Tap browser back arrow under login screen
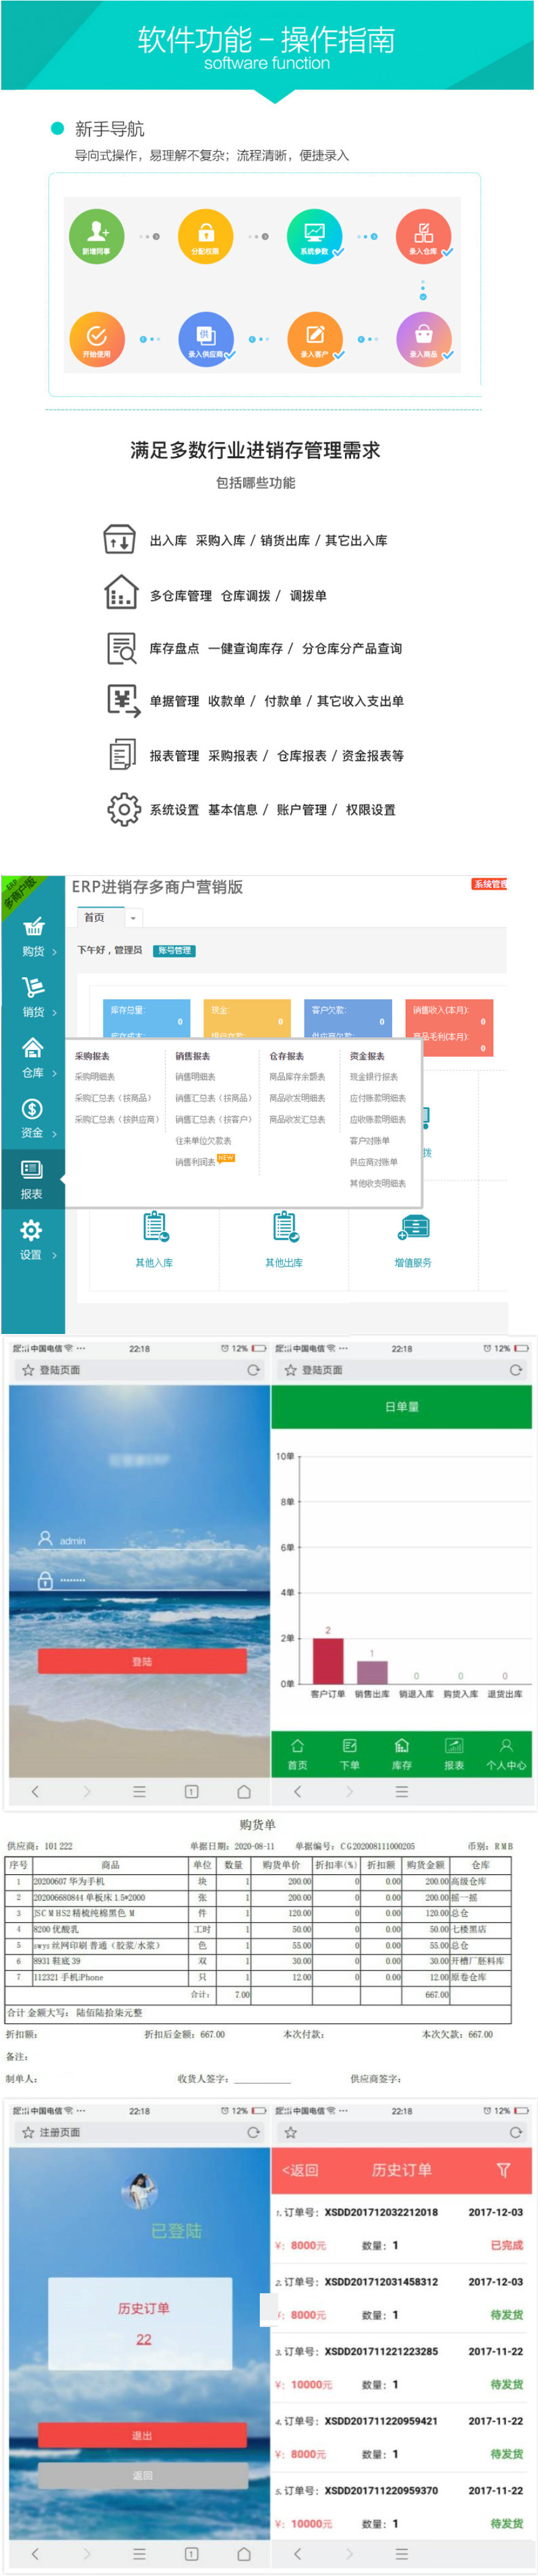 coord(35,1792)
